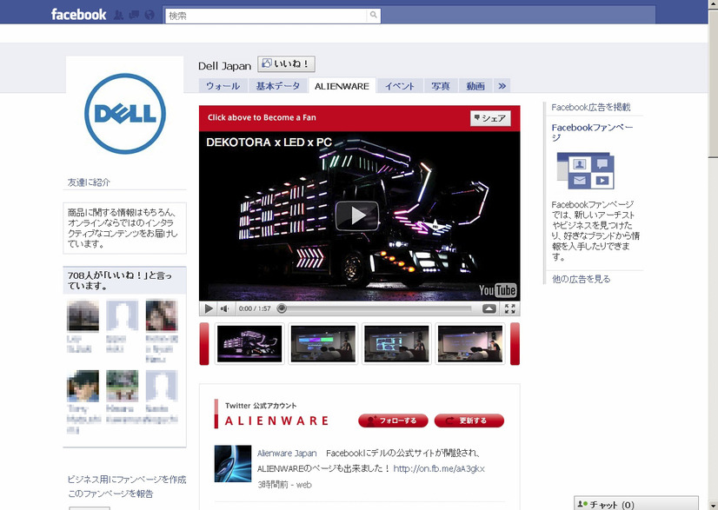Screen dimensions: 718x510
Task: Switch to 基本データ tab
Action: click(278, 86)
